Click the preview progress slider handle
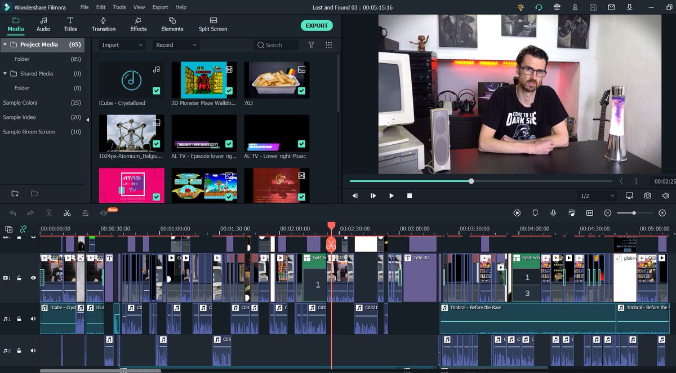This screenshot has height=373, width=676. coord(471,181)
